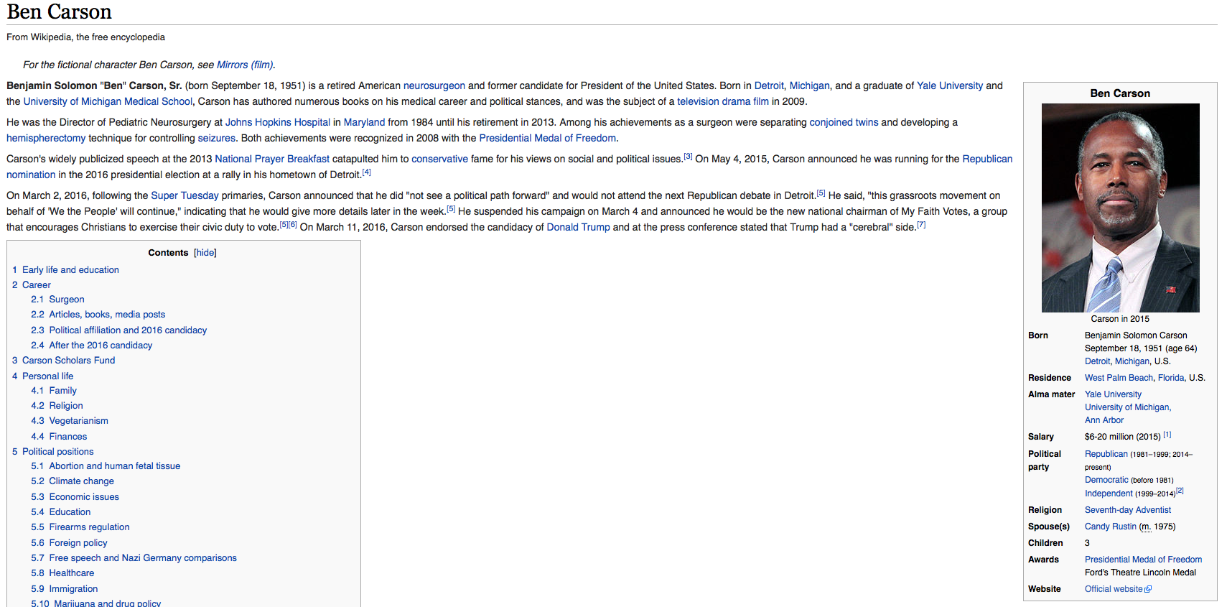1227x607 pixels.
Task: Visit the Official website link
Action: (1114, 589)
